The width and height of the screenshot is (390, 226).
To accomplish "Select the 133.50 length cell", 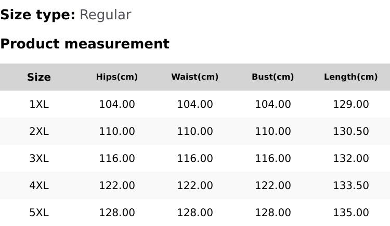I will [x=351, y=185].
